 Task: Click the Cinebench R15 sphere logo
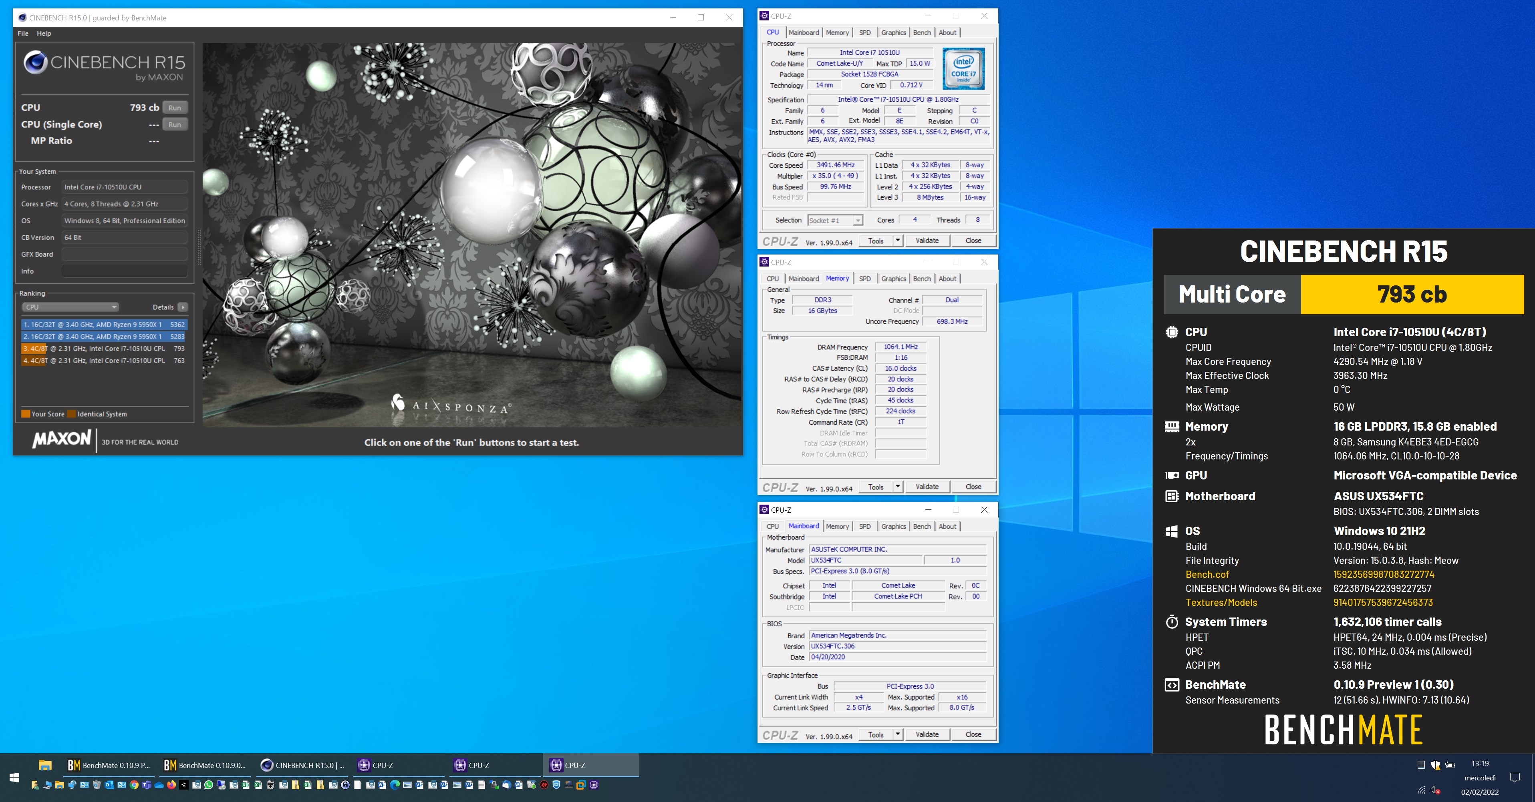(x=35, y=62)
